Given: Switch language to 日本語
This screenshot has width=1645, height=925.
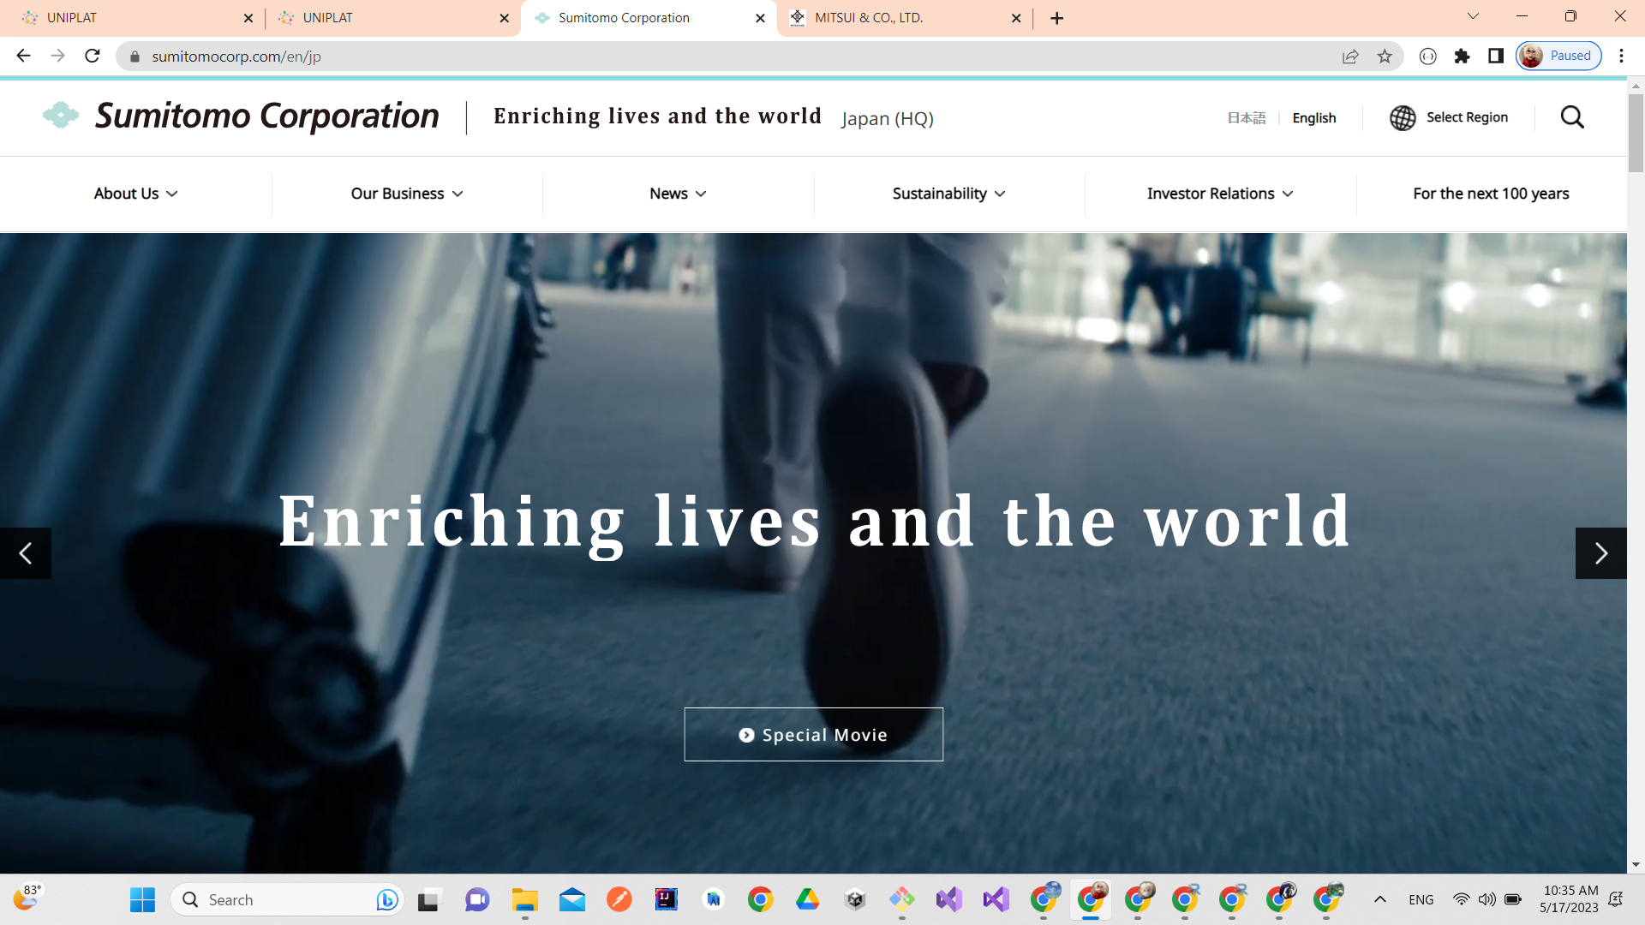Looking at the screenshot, I should pos(1246,118).
